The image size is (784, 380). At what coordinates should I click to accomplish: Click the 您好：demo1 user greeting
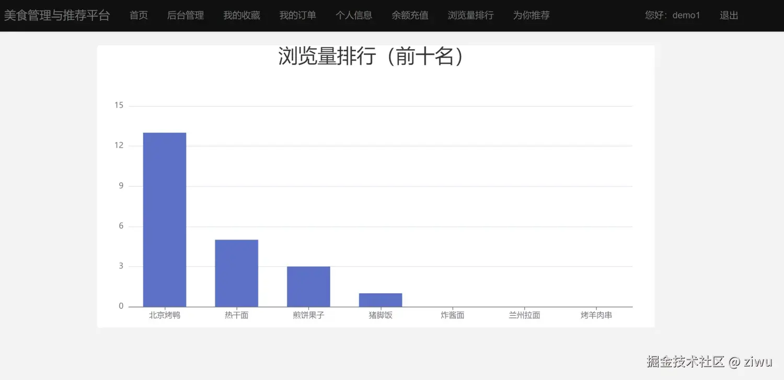click(672, 16)
